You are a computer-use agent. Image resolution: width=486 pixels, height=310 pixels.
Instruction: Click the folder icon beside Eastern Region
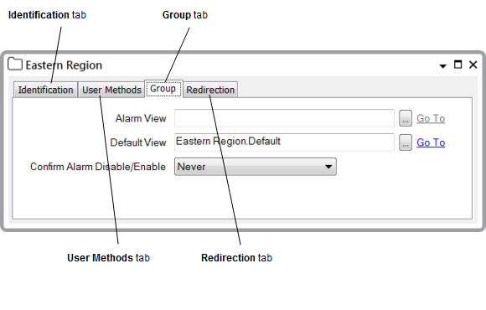15,64
